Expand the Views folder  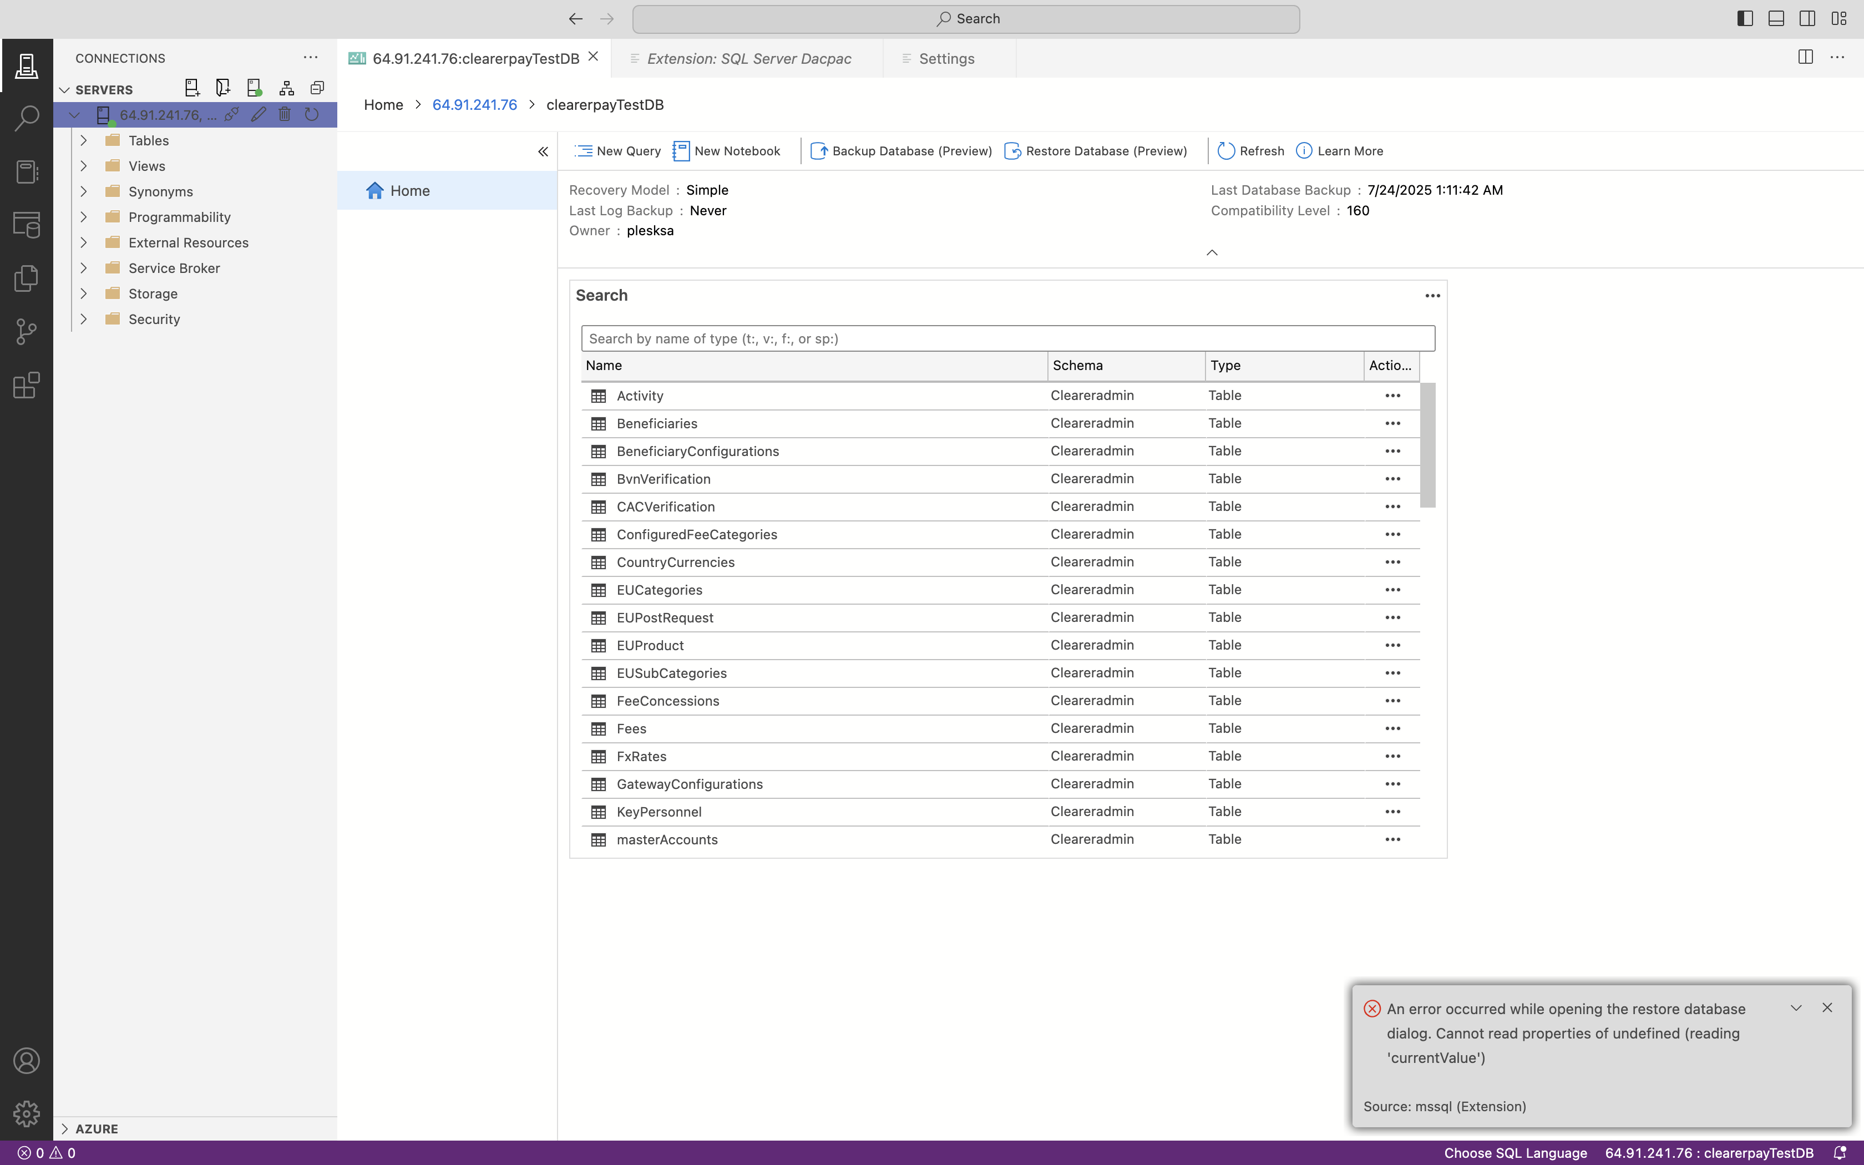(x=84, y=166)
